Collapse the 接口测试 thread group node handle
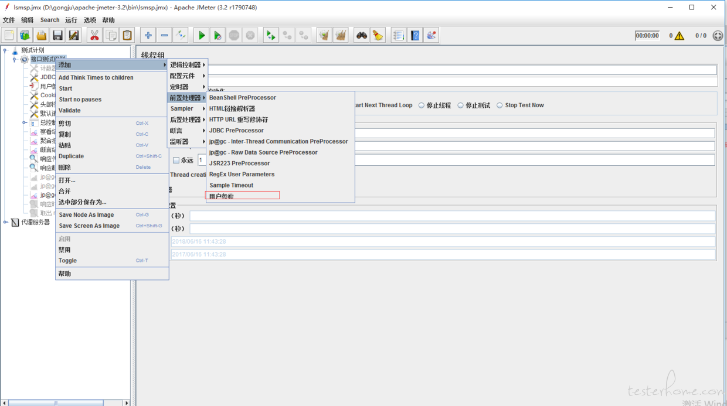727x406 pixels. pyautogui.click(x=15, y=59)
